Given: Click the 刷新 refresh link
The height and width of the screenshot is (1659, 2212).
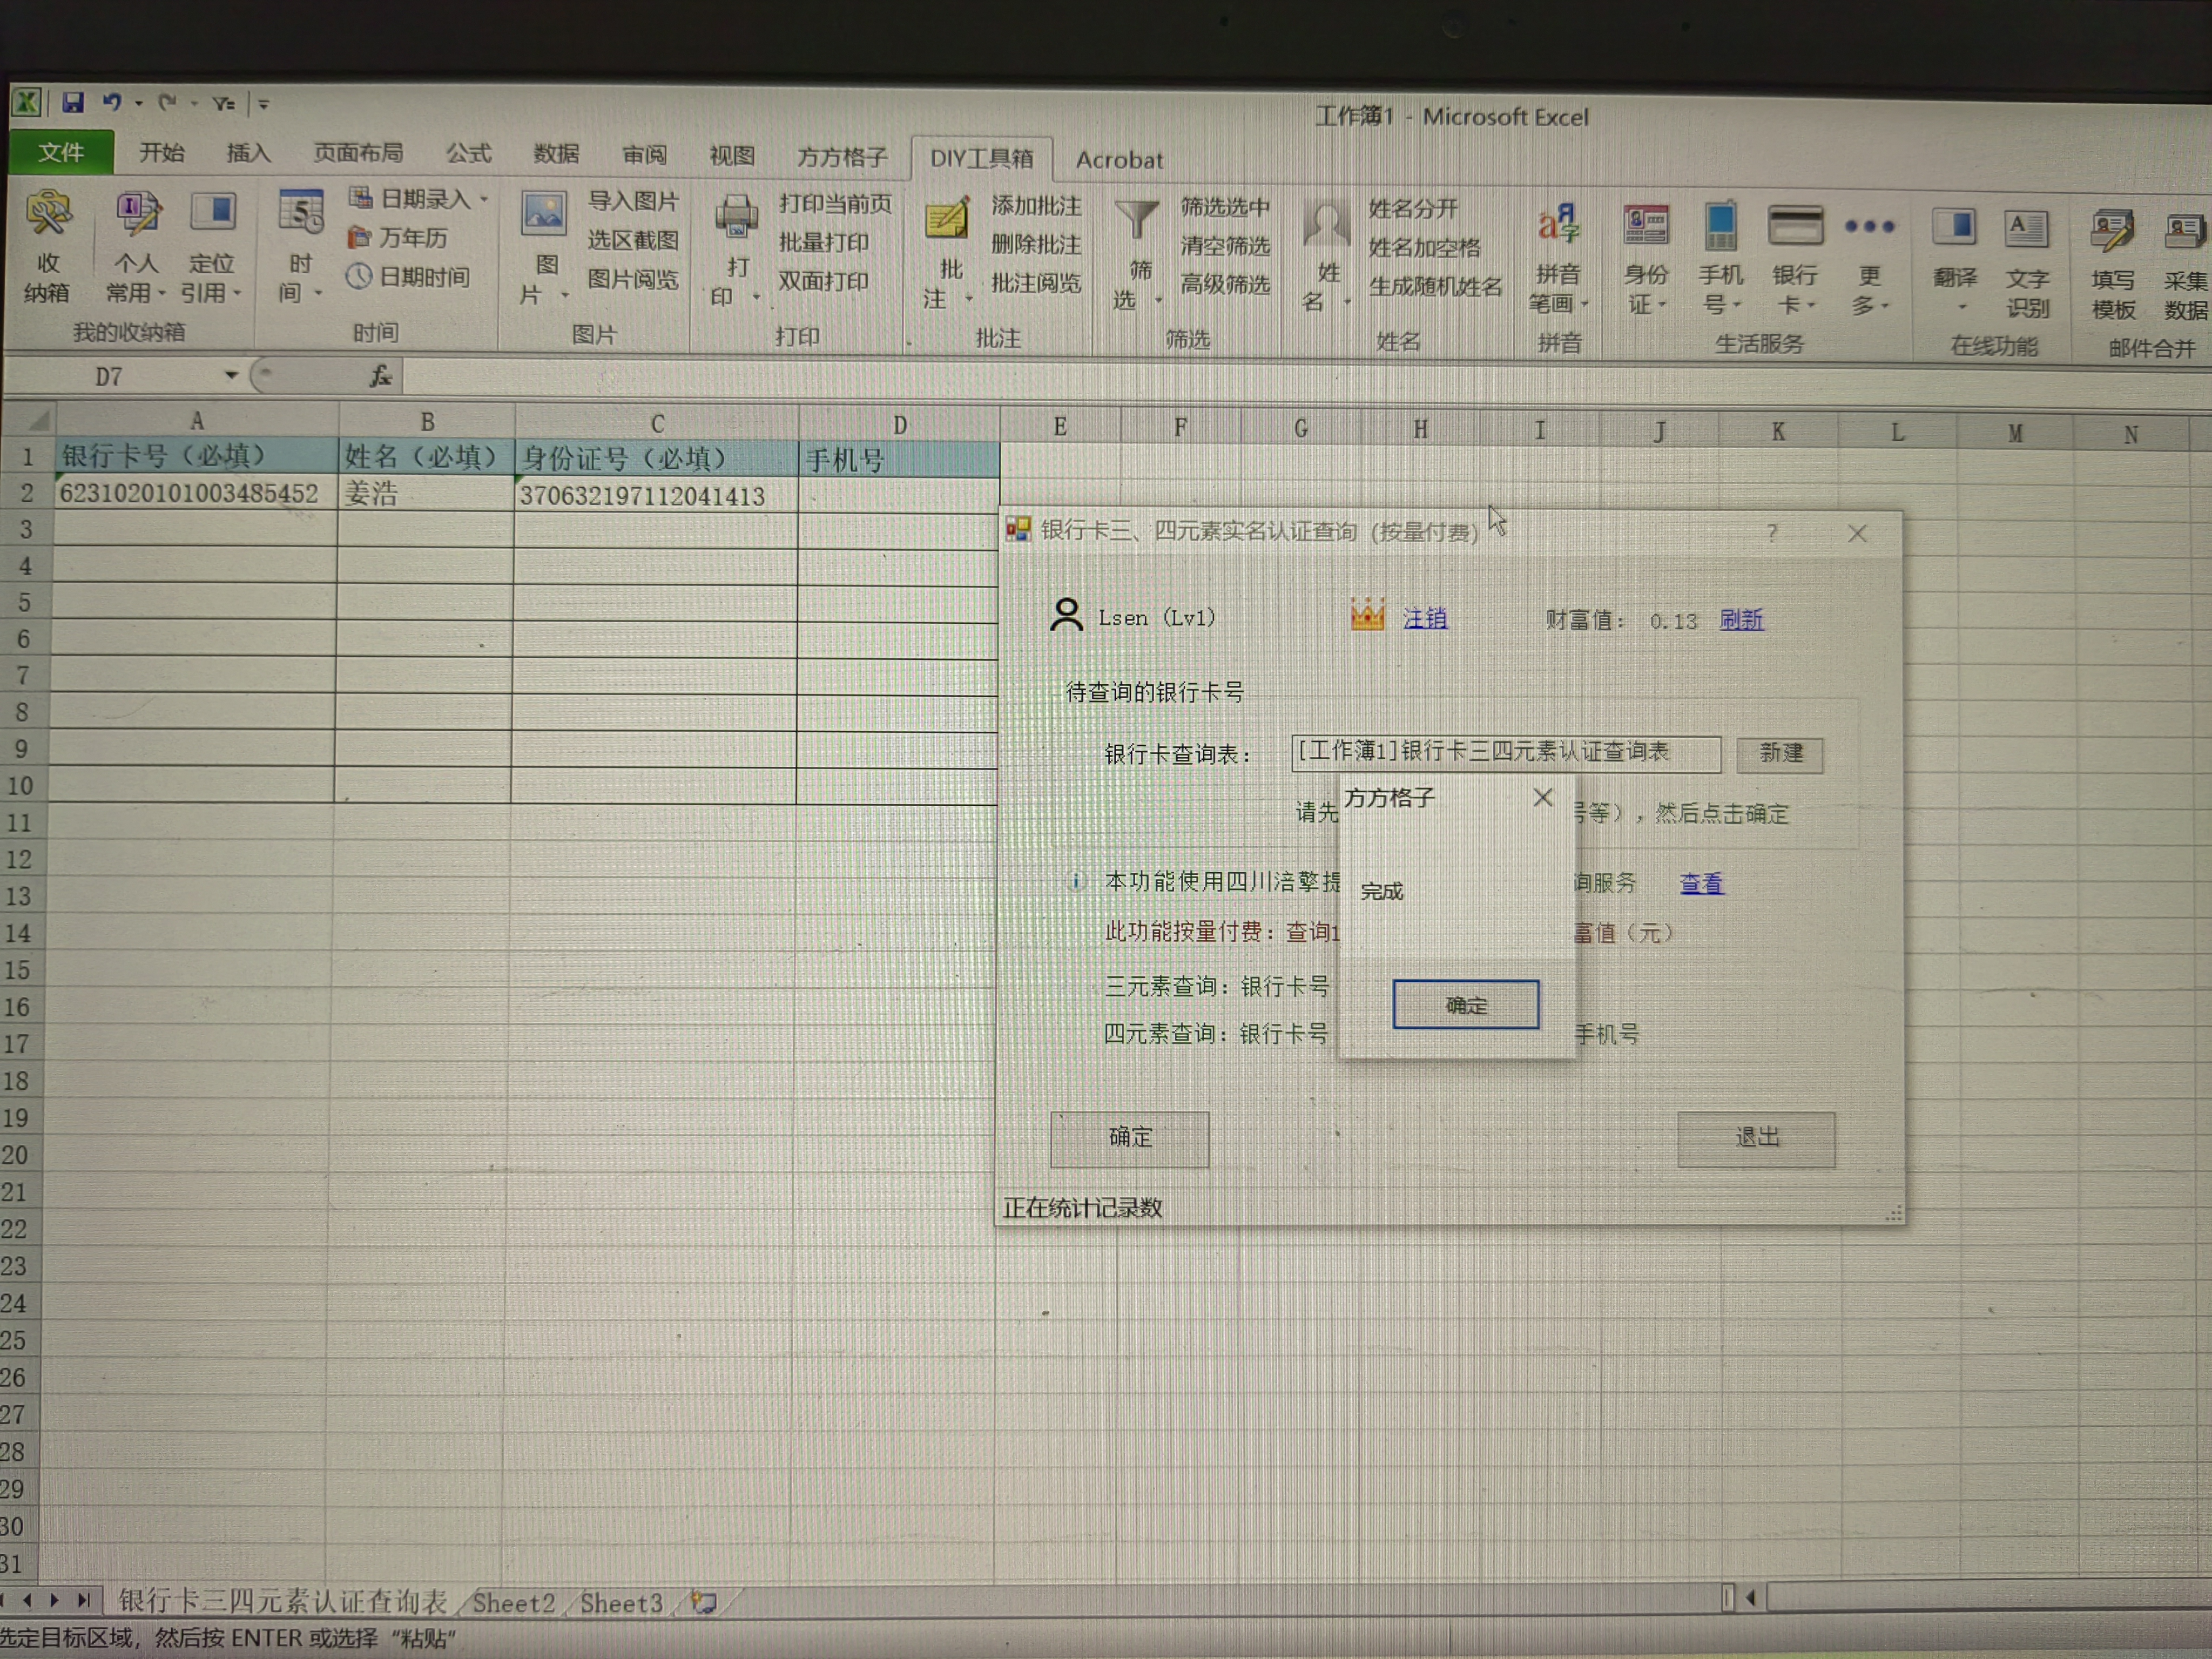Looking at the screenshot, I should [x=1741, y=620].
